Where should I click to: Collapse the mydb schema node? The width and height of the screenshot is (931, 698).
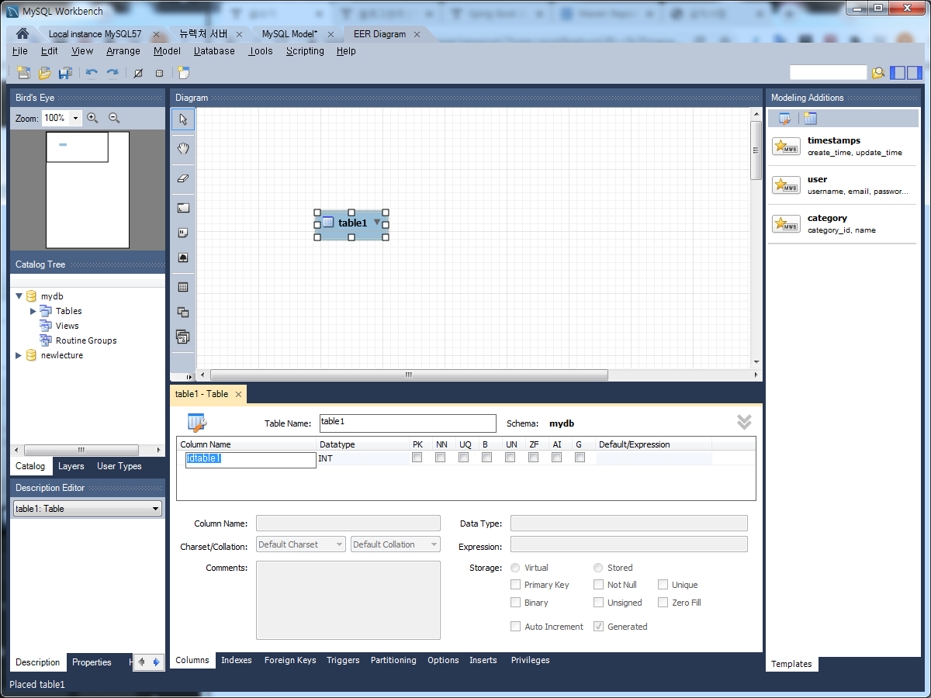click(x=19, y=296)
